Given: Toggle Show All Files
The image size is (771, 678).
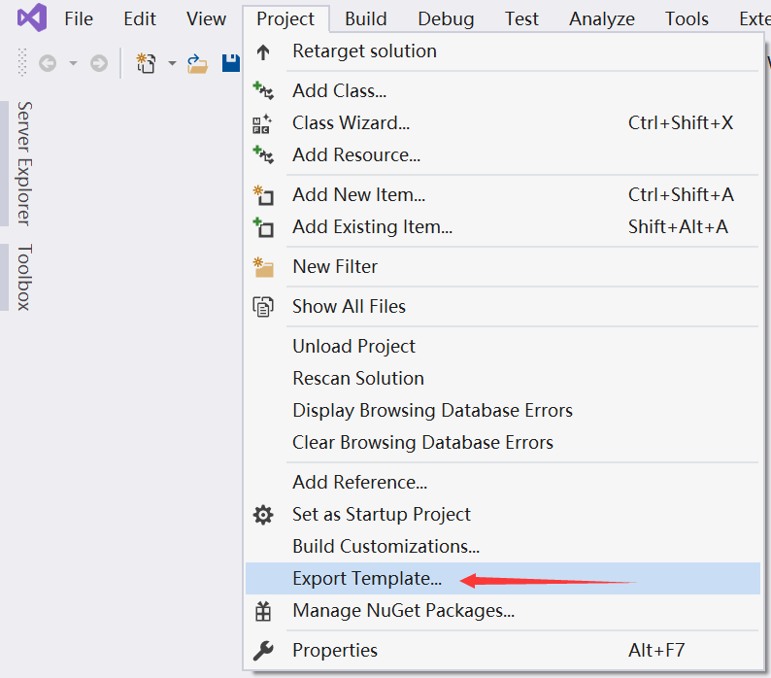Looking at the screenshot, I should coord(503,307).
